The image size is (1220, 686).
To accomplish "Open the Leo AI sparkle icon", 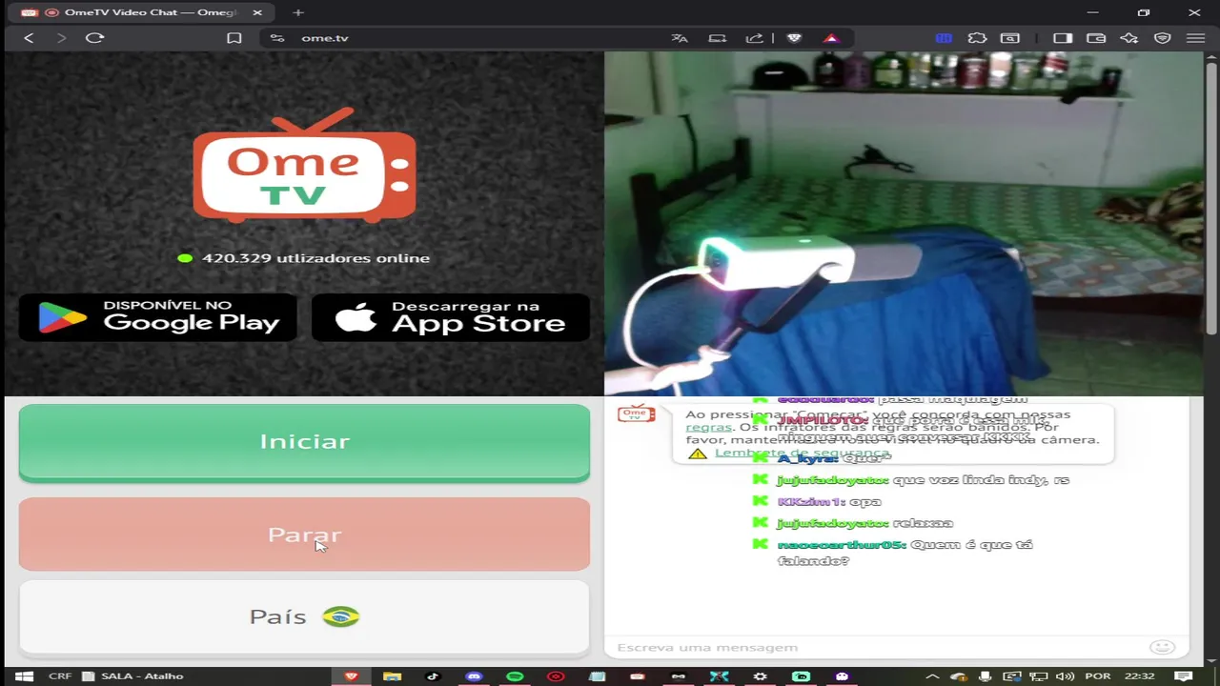I will pyautogui.click(x=1129, y=38).
